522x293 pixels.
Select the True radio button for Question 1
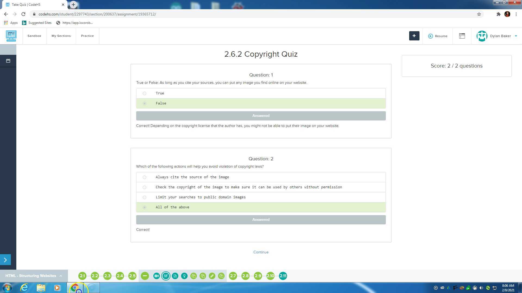(144, 93)
